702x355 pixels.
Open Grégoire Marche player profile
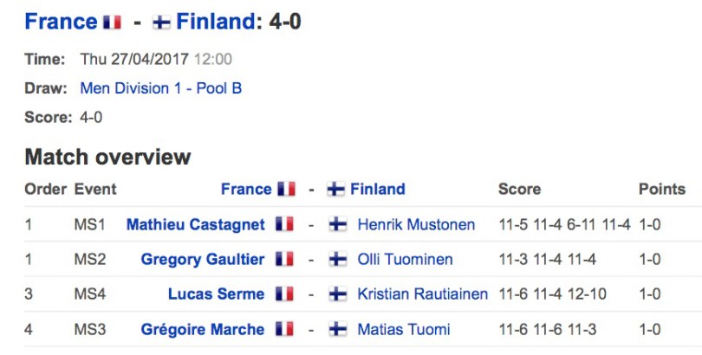[203, 329]
